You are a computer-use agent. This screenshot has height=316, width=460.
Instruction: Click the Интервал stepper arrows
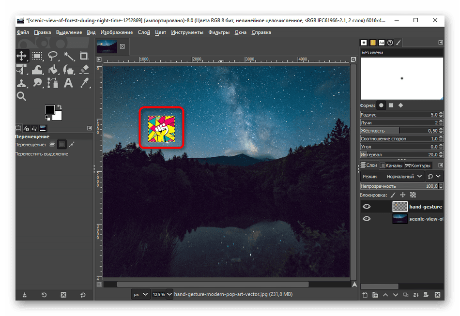click(441, 154)
